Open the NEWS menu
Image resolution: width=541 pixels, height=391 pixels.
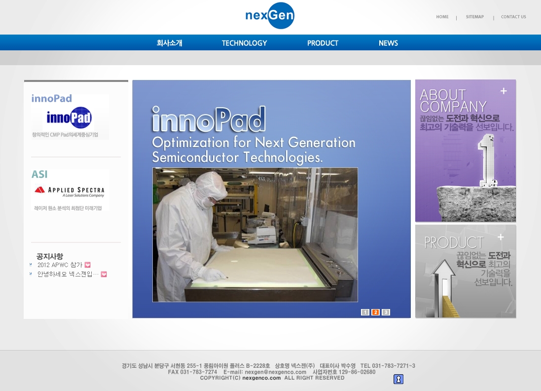pyautogui.click(x=388, y=43)
